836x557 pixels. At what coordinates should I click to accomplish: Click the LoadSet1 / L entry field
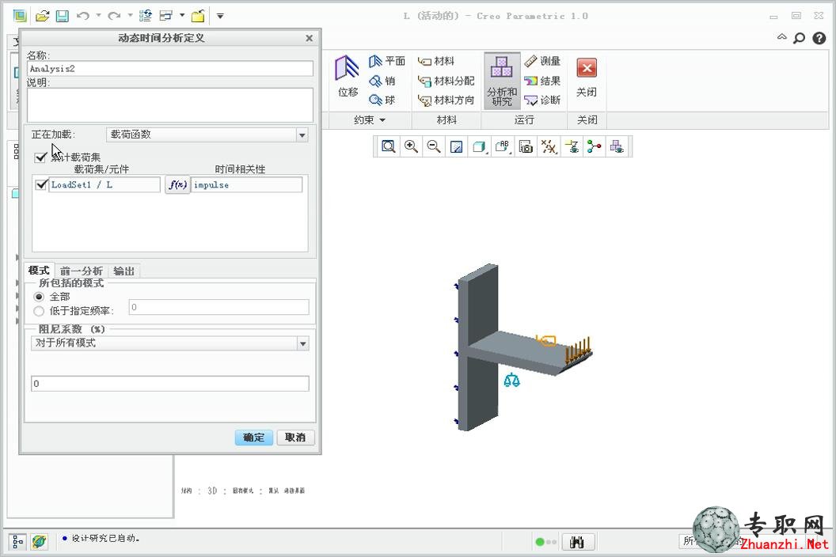point(104,185)
